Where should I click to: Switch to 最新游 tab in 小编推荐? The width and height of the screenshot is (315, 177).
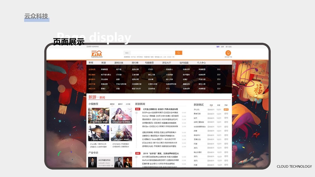coord(112,104)
